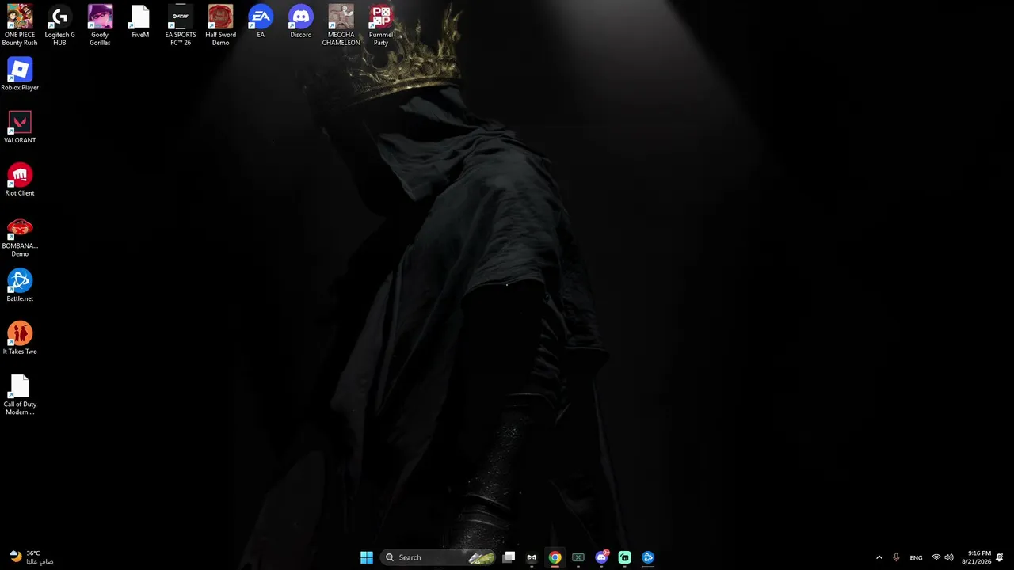Show hidden system tray icons
The width and height of the screenshot is (1014, 570).
pos(879,557)
